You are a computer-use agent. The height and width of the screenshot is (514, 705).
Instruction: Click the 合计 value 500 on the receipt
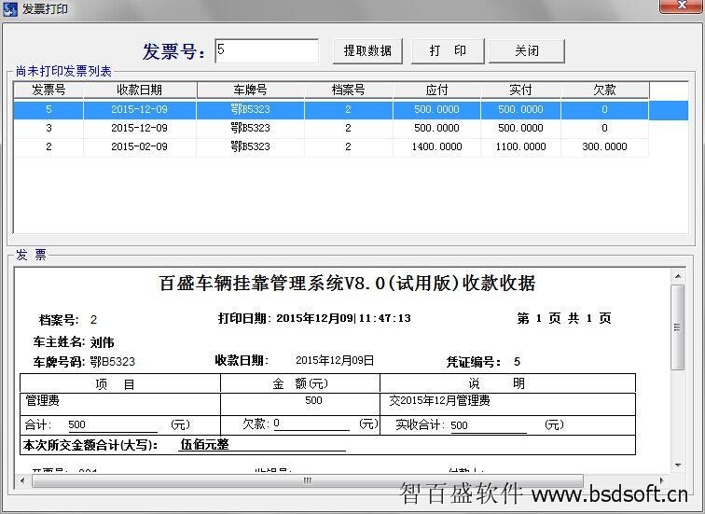pyautogui.click(x=76, y=424)
